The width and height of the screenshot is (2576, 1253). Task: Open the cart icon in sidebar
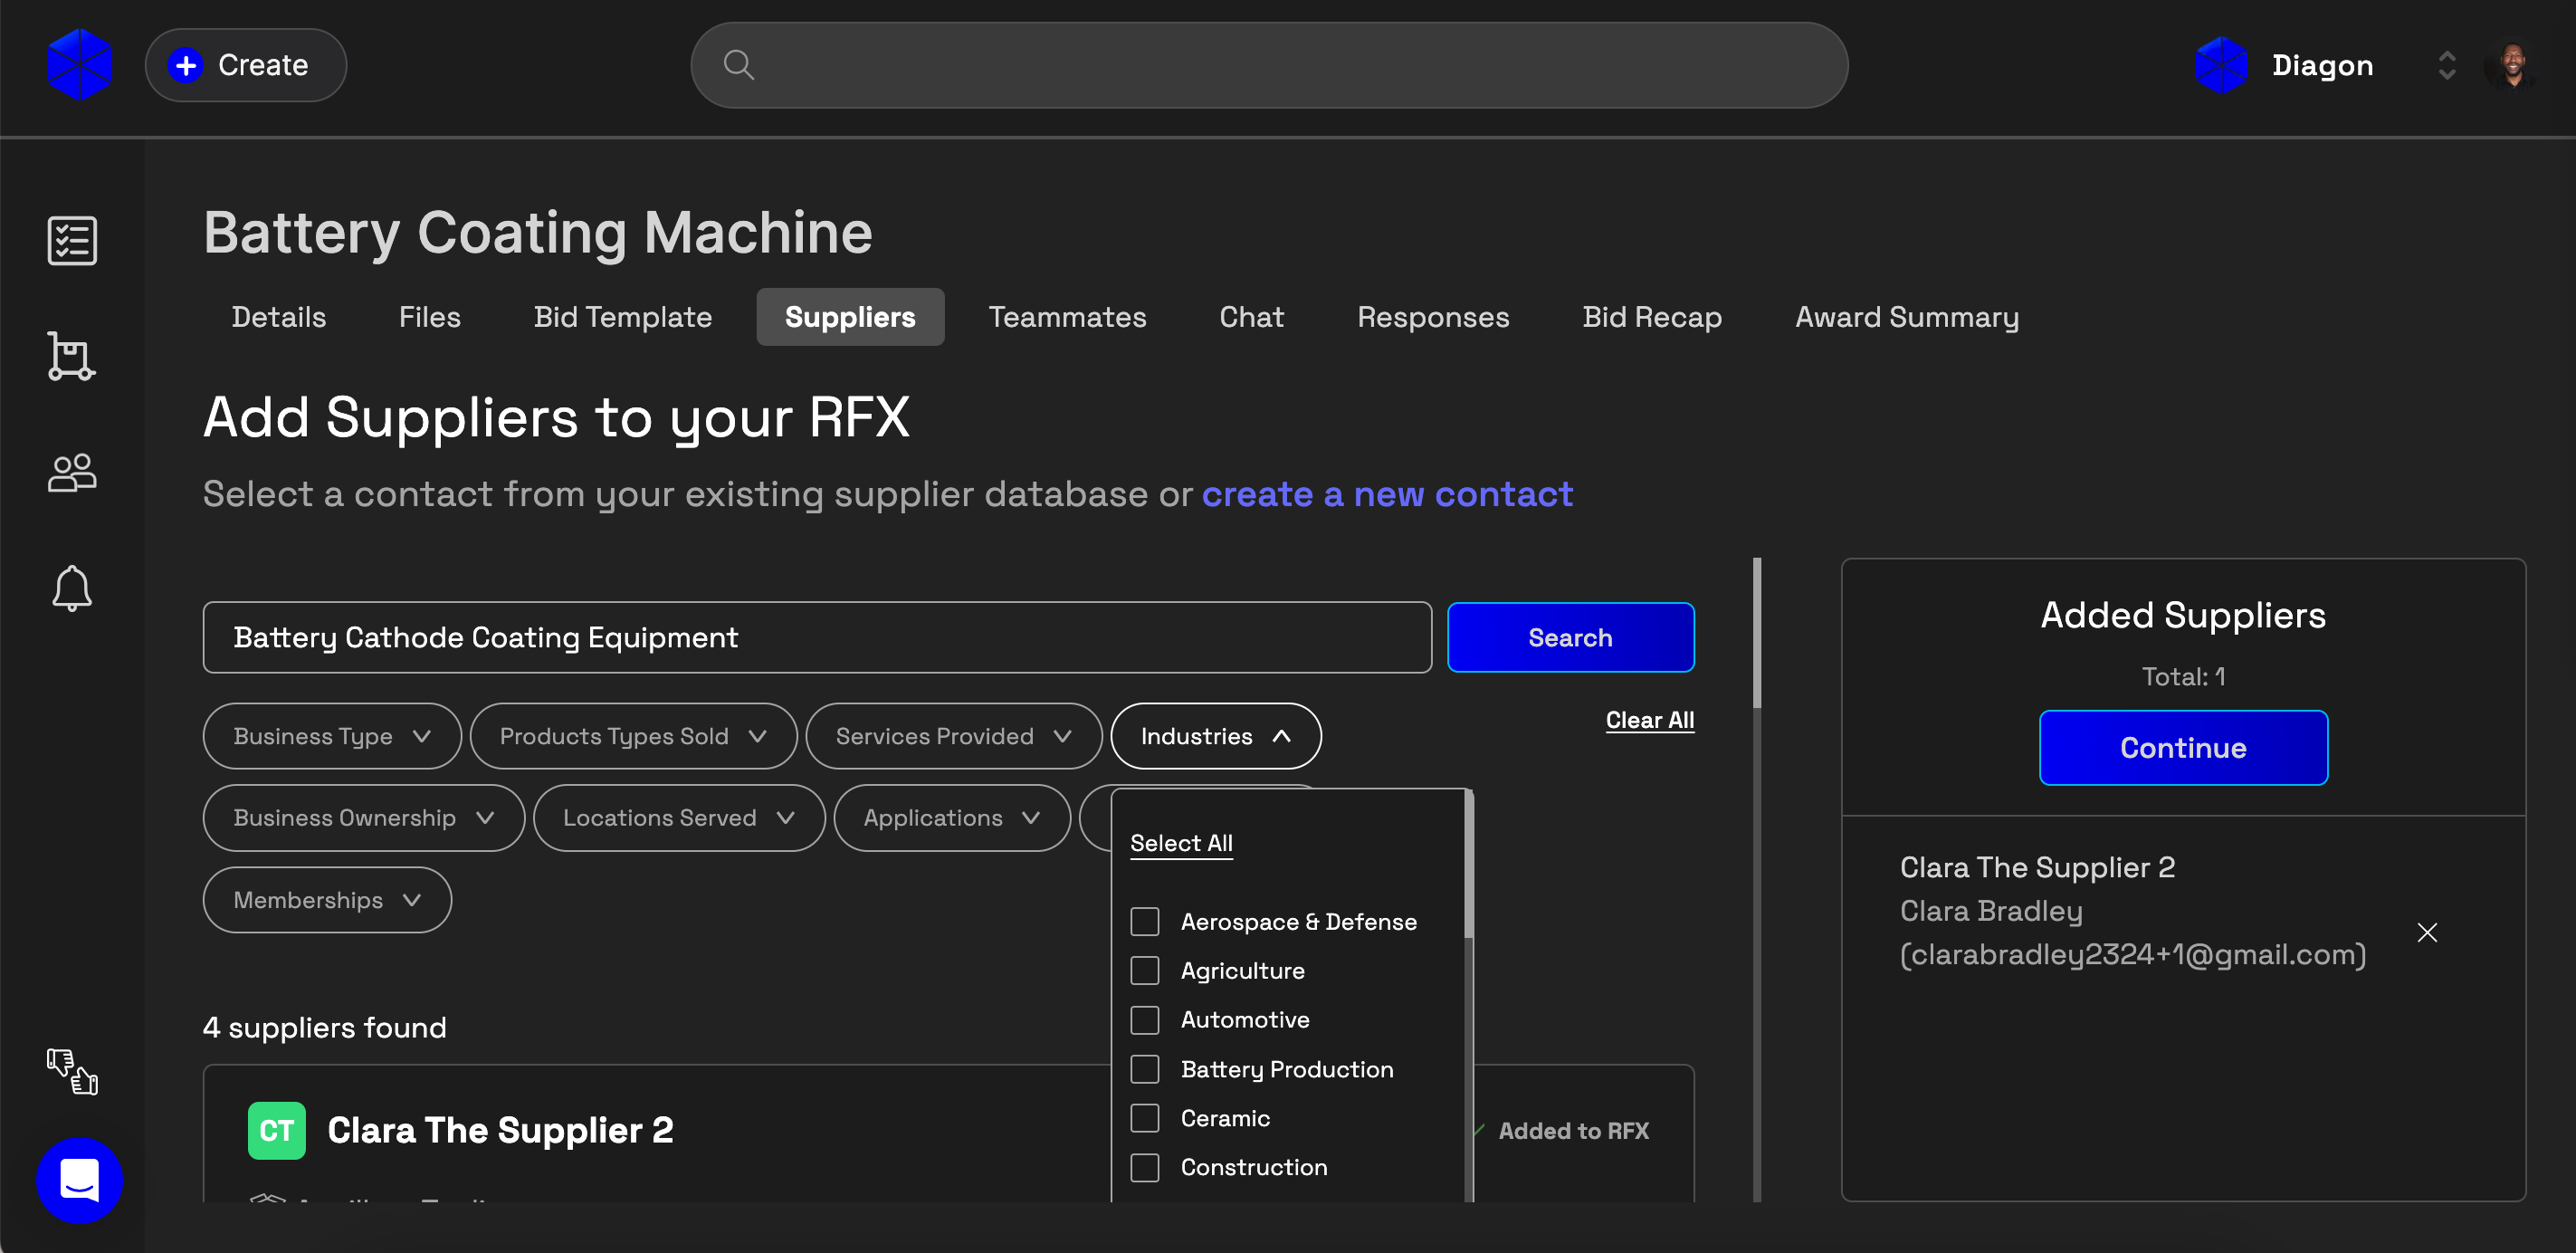coord(72,356)
